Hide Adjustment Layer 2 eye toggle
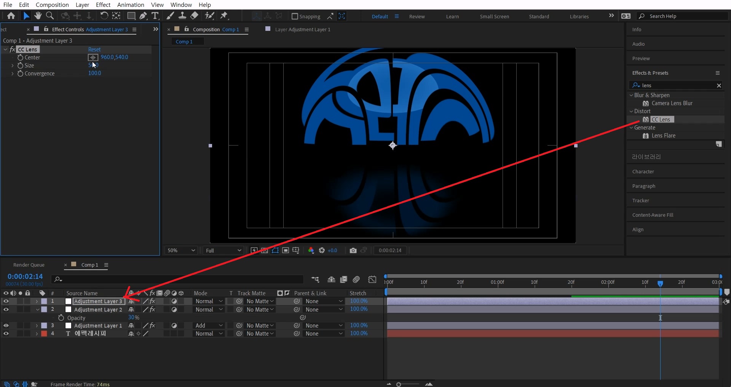The width and height of the screenshot is (731, 387). pyautogui.click(x=6, y=310)
